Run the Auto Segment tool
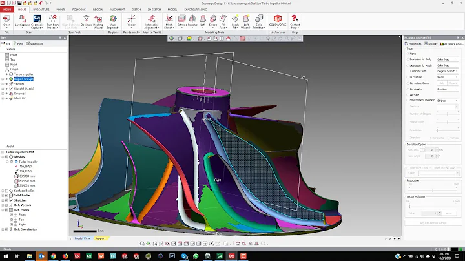465x261 pixels. pos(113,21)
